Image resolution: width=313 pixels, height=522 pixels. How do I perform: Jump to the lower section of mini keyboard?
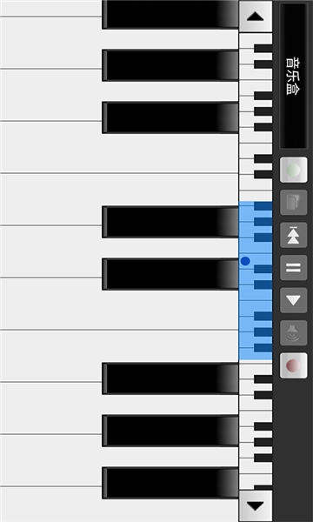tap(256, 425)
